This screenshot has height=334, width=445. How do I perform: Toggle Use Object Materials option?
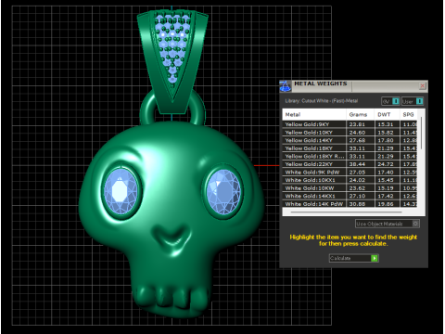coord(388,224)
